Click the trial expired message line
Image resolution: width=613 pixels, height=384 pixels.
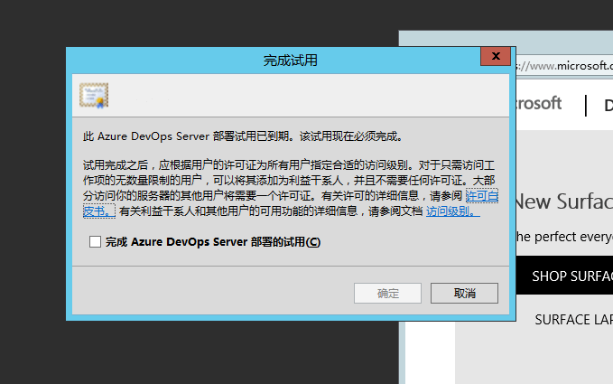pyautogui.click(x=242, y=136)
